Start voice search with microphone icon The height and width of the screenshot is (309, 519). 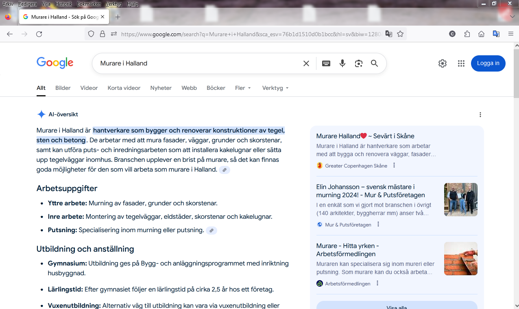click(x=342, y=63)
